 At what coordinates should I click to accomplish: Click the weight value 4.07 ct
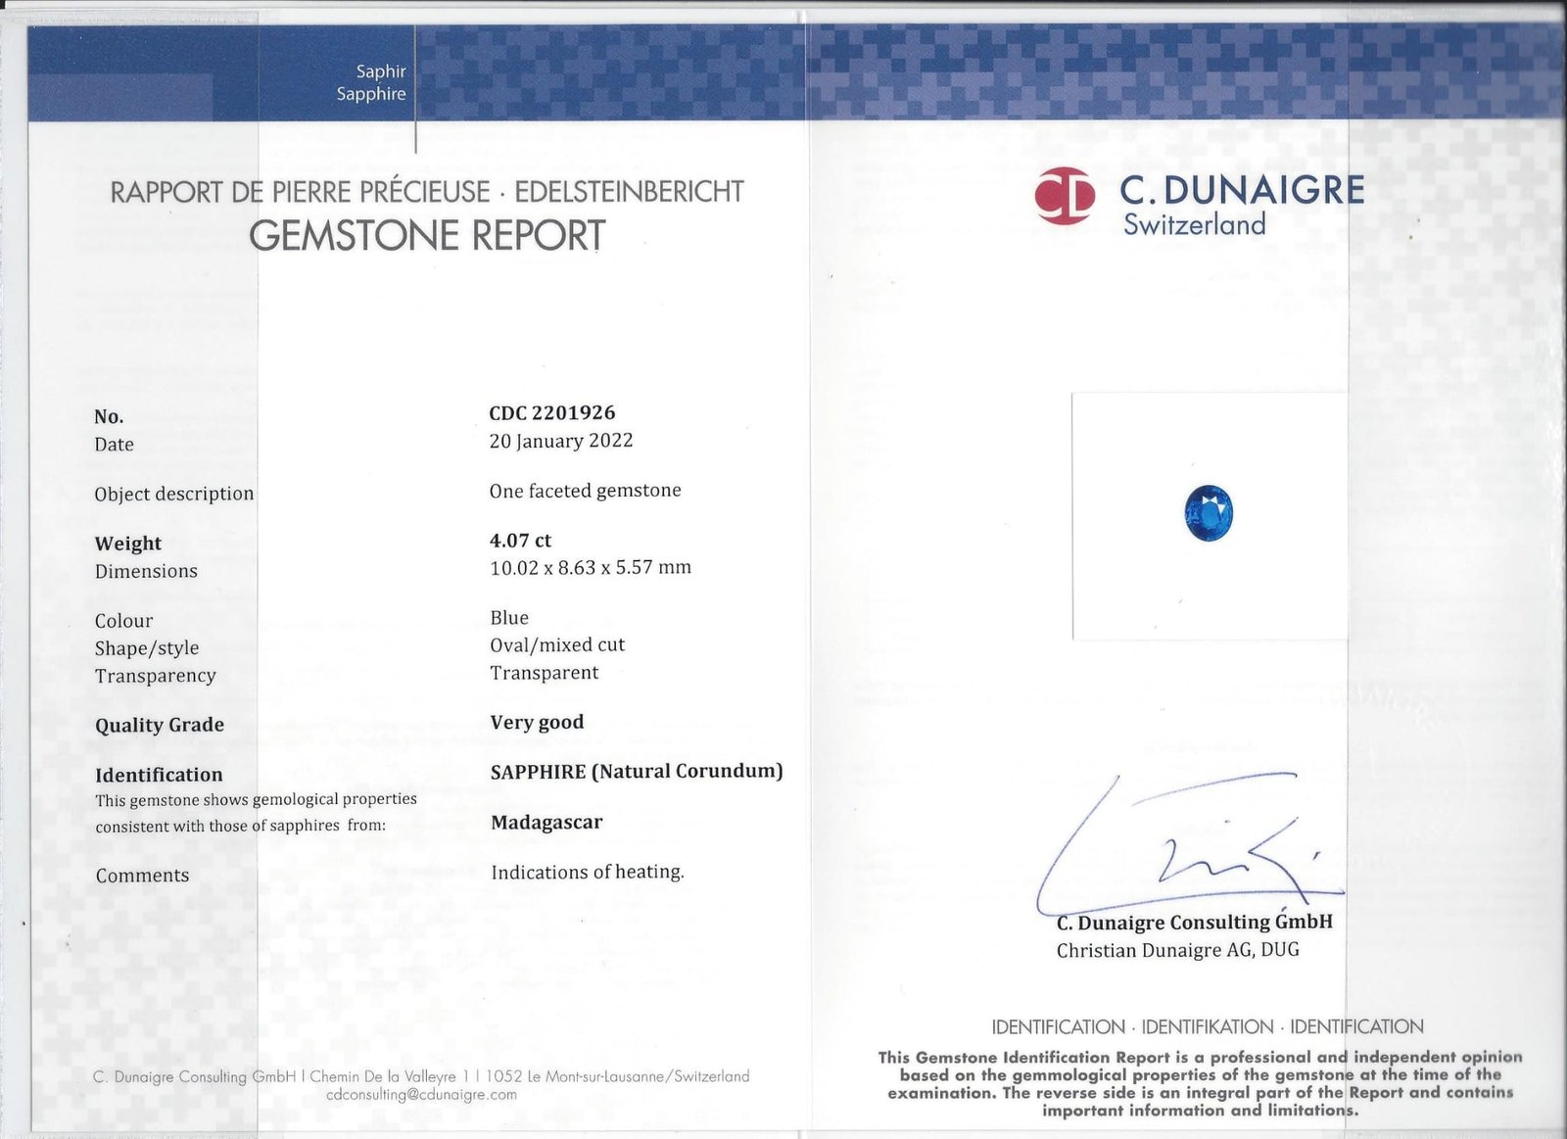tap(521, 541)
